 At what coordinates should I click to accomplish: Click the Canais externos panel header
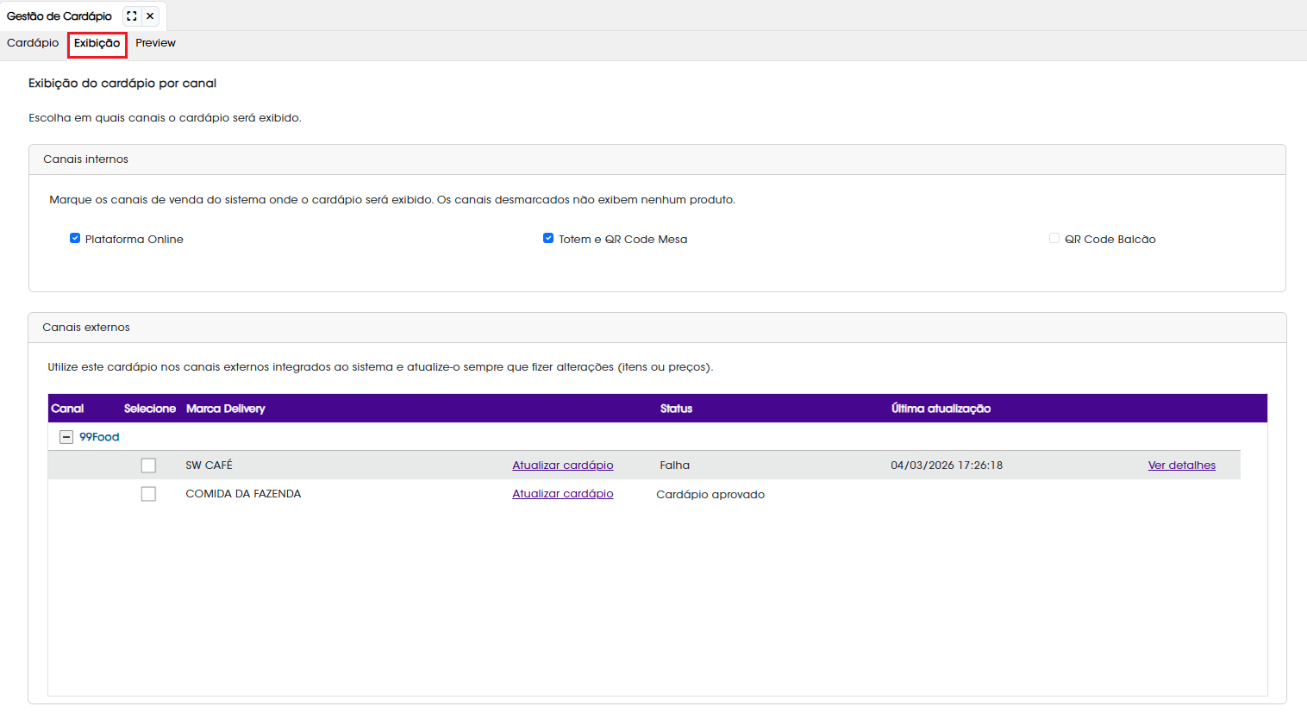tap(657, 328)
